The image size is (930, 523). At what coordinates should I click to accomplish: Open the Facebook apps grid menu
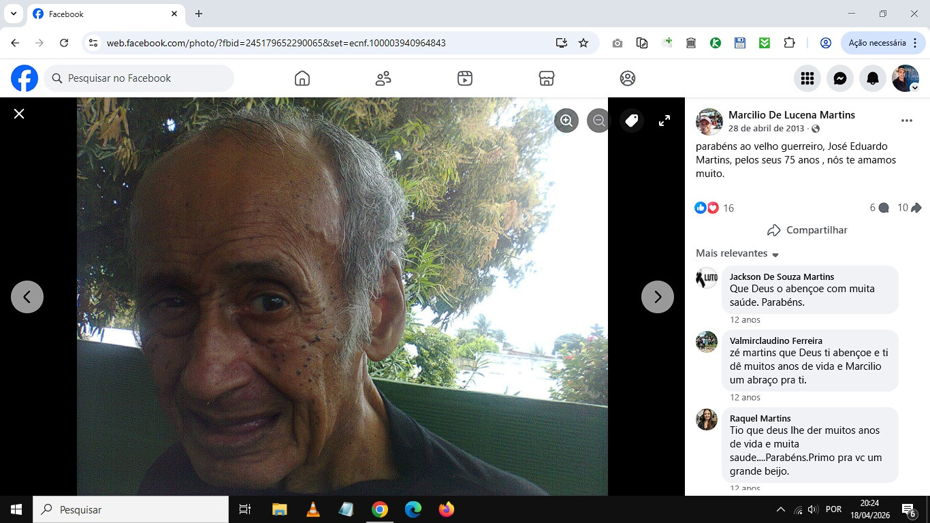pos(807,78)
